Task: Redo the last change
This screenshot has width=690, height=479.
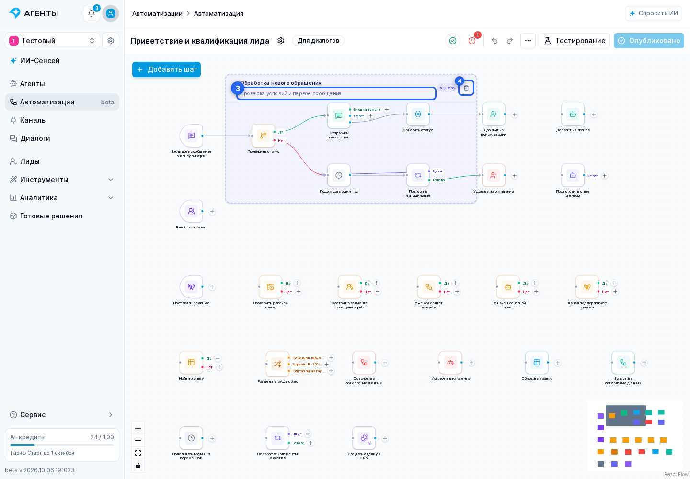Action: pyautogui.click(x=510, y=41)
